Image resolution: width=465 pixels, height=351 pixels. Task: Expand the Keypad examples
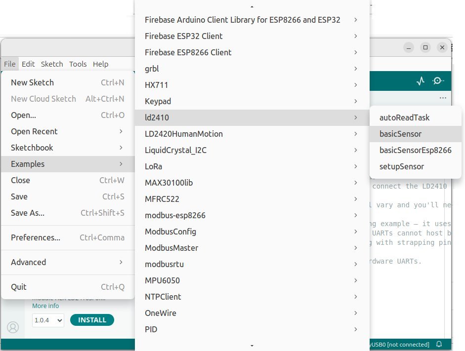tap(252, 101)
